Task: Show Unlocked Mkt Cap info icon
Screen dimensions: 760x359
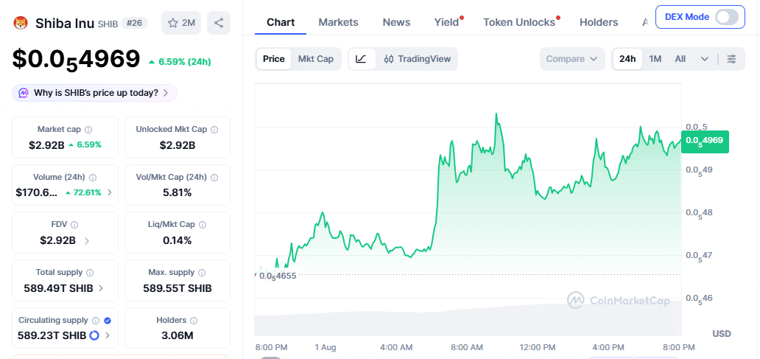Action: [214, 130]
